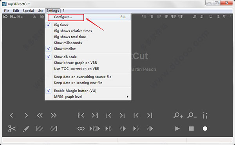The width and height of the screenshot is (235, 145).
Task: Close the open Settings menu
Action: (x=52, y=11)
